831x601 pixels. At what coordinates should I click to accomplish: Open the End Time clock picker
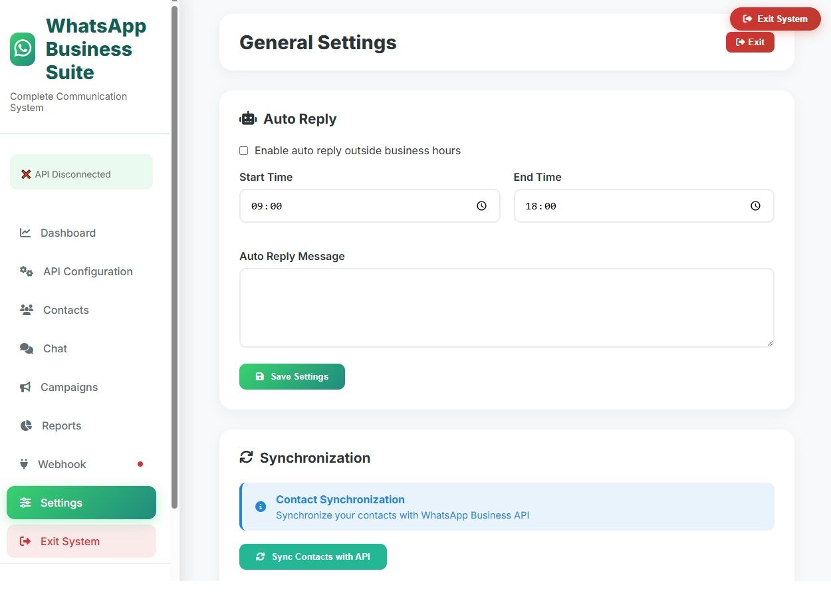click(x=756, y=206)
